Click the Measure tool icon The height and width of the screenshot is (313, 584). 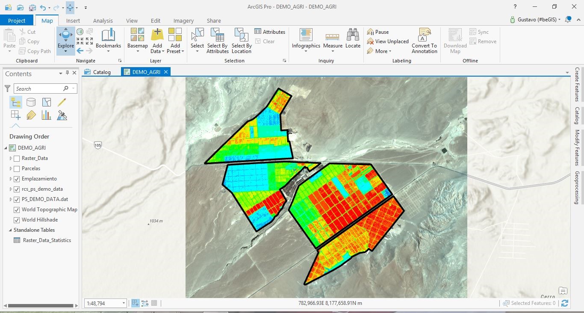[332, 36]
